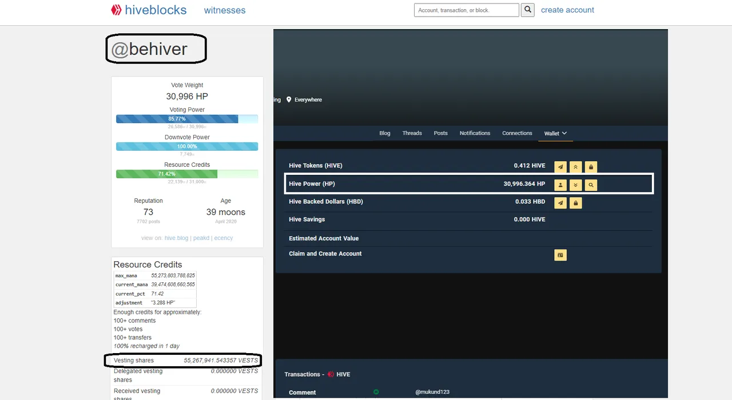Click lock icon in Hive Backed Dollars row
The height and width of the screenshot is (400, 732).
(576, 203)
